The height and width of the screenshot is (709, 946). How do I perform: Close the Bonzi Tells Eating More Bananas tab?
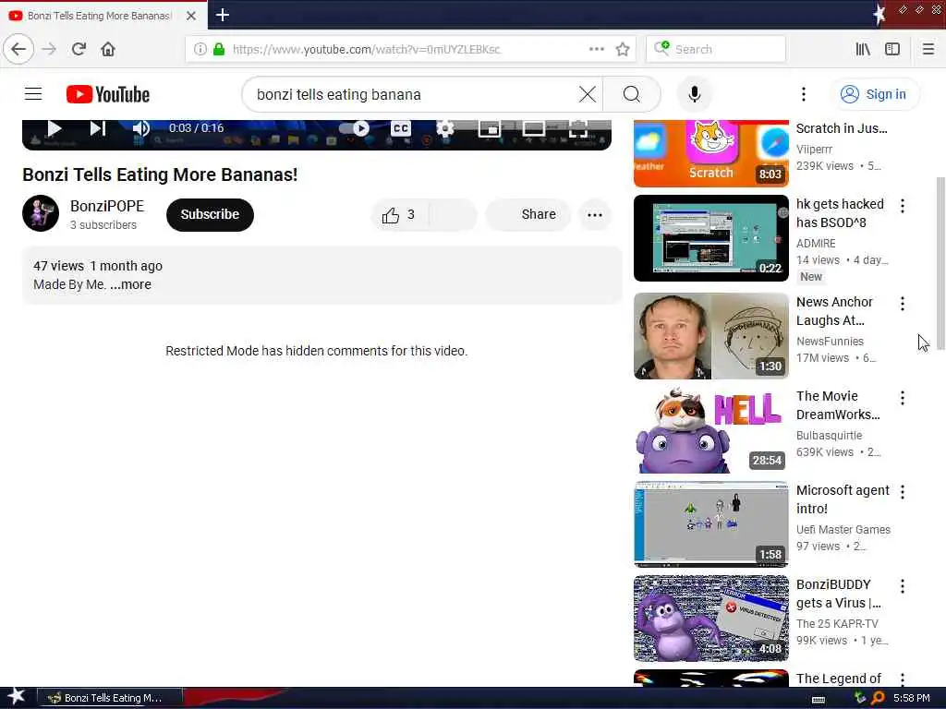tap(190, 16)
